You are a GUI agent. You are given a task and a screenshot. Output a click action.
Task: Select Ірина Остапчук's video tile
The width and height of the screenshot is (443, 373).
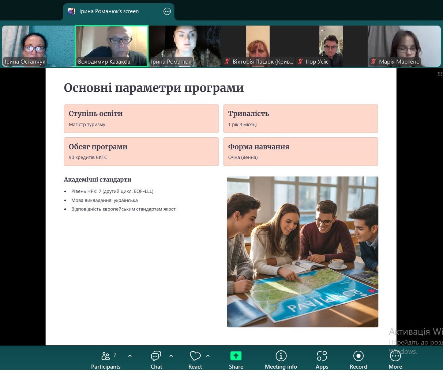pyautogui.click(x=38, y=46)
